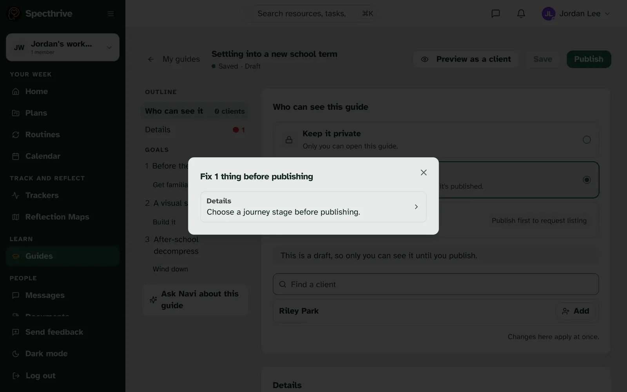Image resolution: width=627 pixels, height=392 pixels.
Task: Click Preview as a client
Action: (466, 59)
